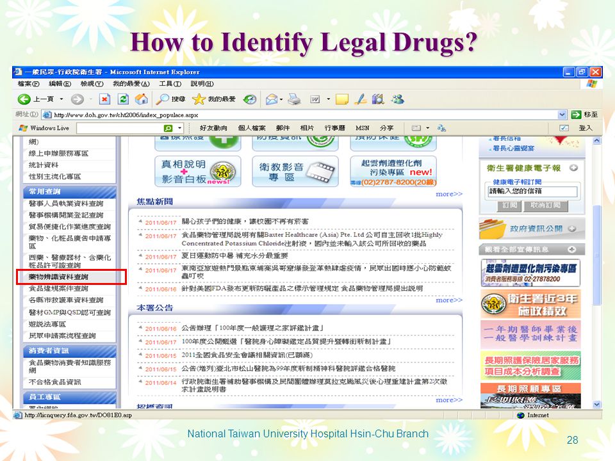Click 長期照顧專區 banner
This screenshot has height=461, width=615.
[530, 395]
